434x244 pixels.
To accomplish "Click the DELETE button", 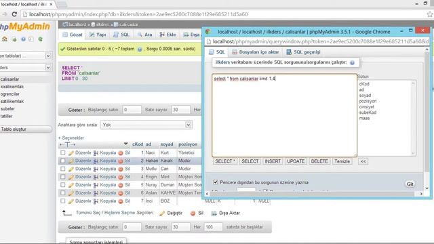I will [x=319, y=161].
